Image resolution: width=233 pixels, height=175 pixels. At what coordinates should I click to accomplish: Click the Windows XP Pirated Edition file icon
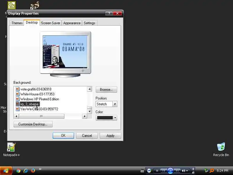pos(17,99)
